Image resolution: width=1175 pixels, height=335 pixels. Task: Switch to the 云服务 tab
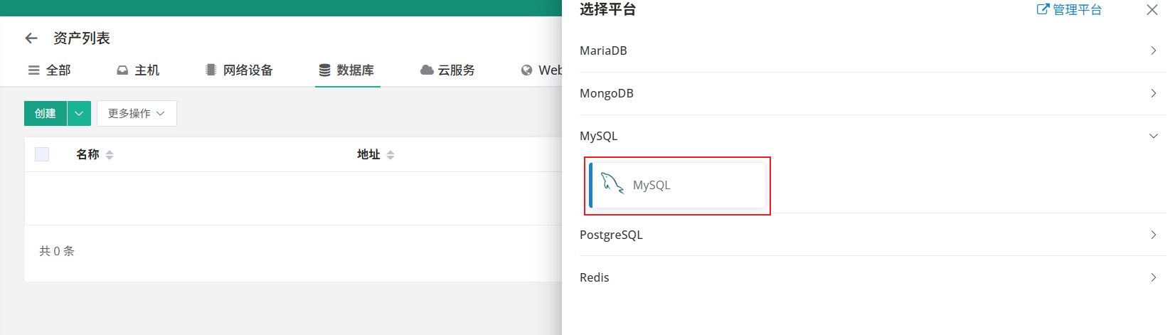(x=447, y=70)
